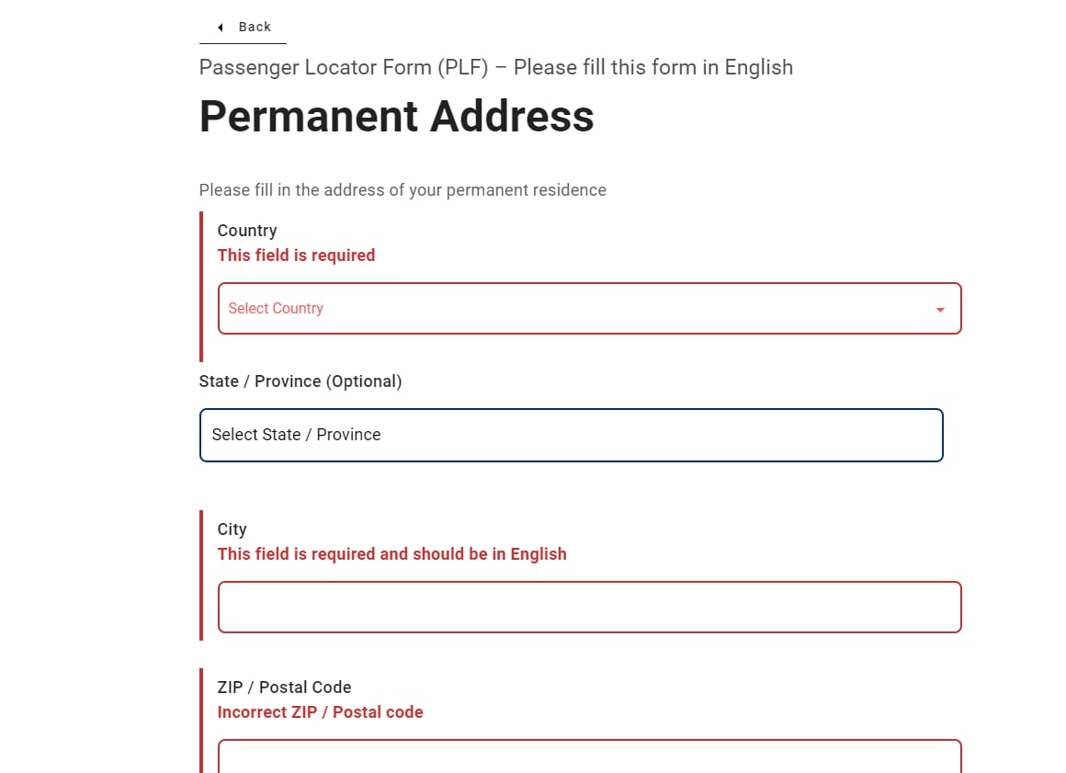The height and width of the screenshot is (773, 1066).
Task: Click the City field label
Action: point(232,529)
